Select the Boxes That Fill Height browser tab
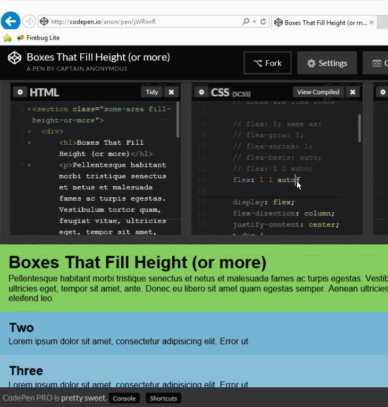Viewport: 388px width, 407px height. coord(320,23)
